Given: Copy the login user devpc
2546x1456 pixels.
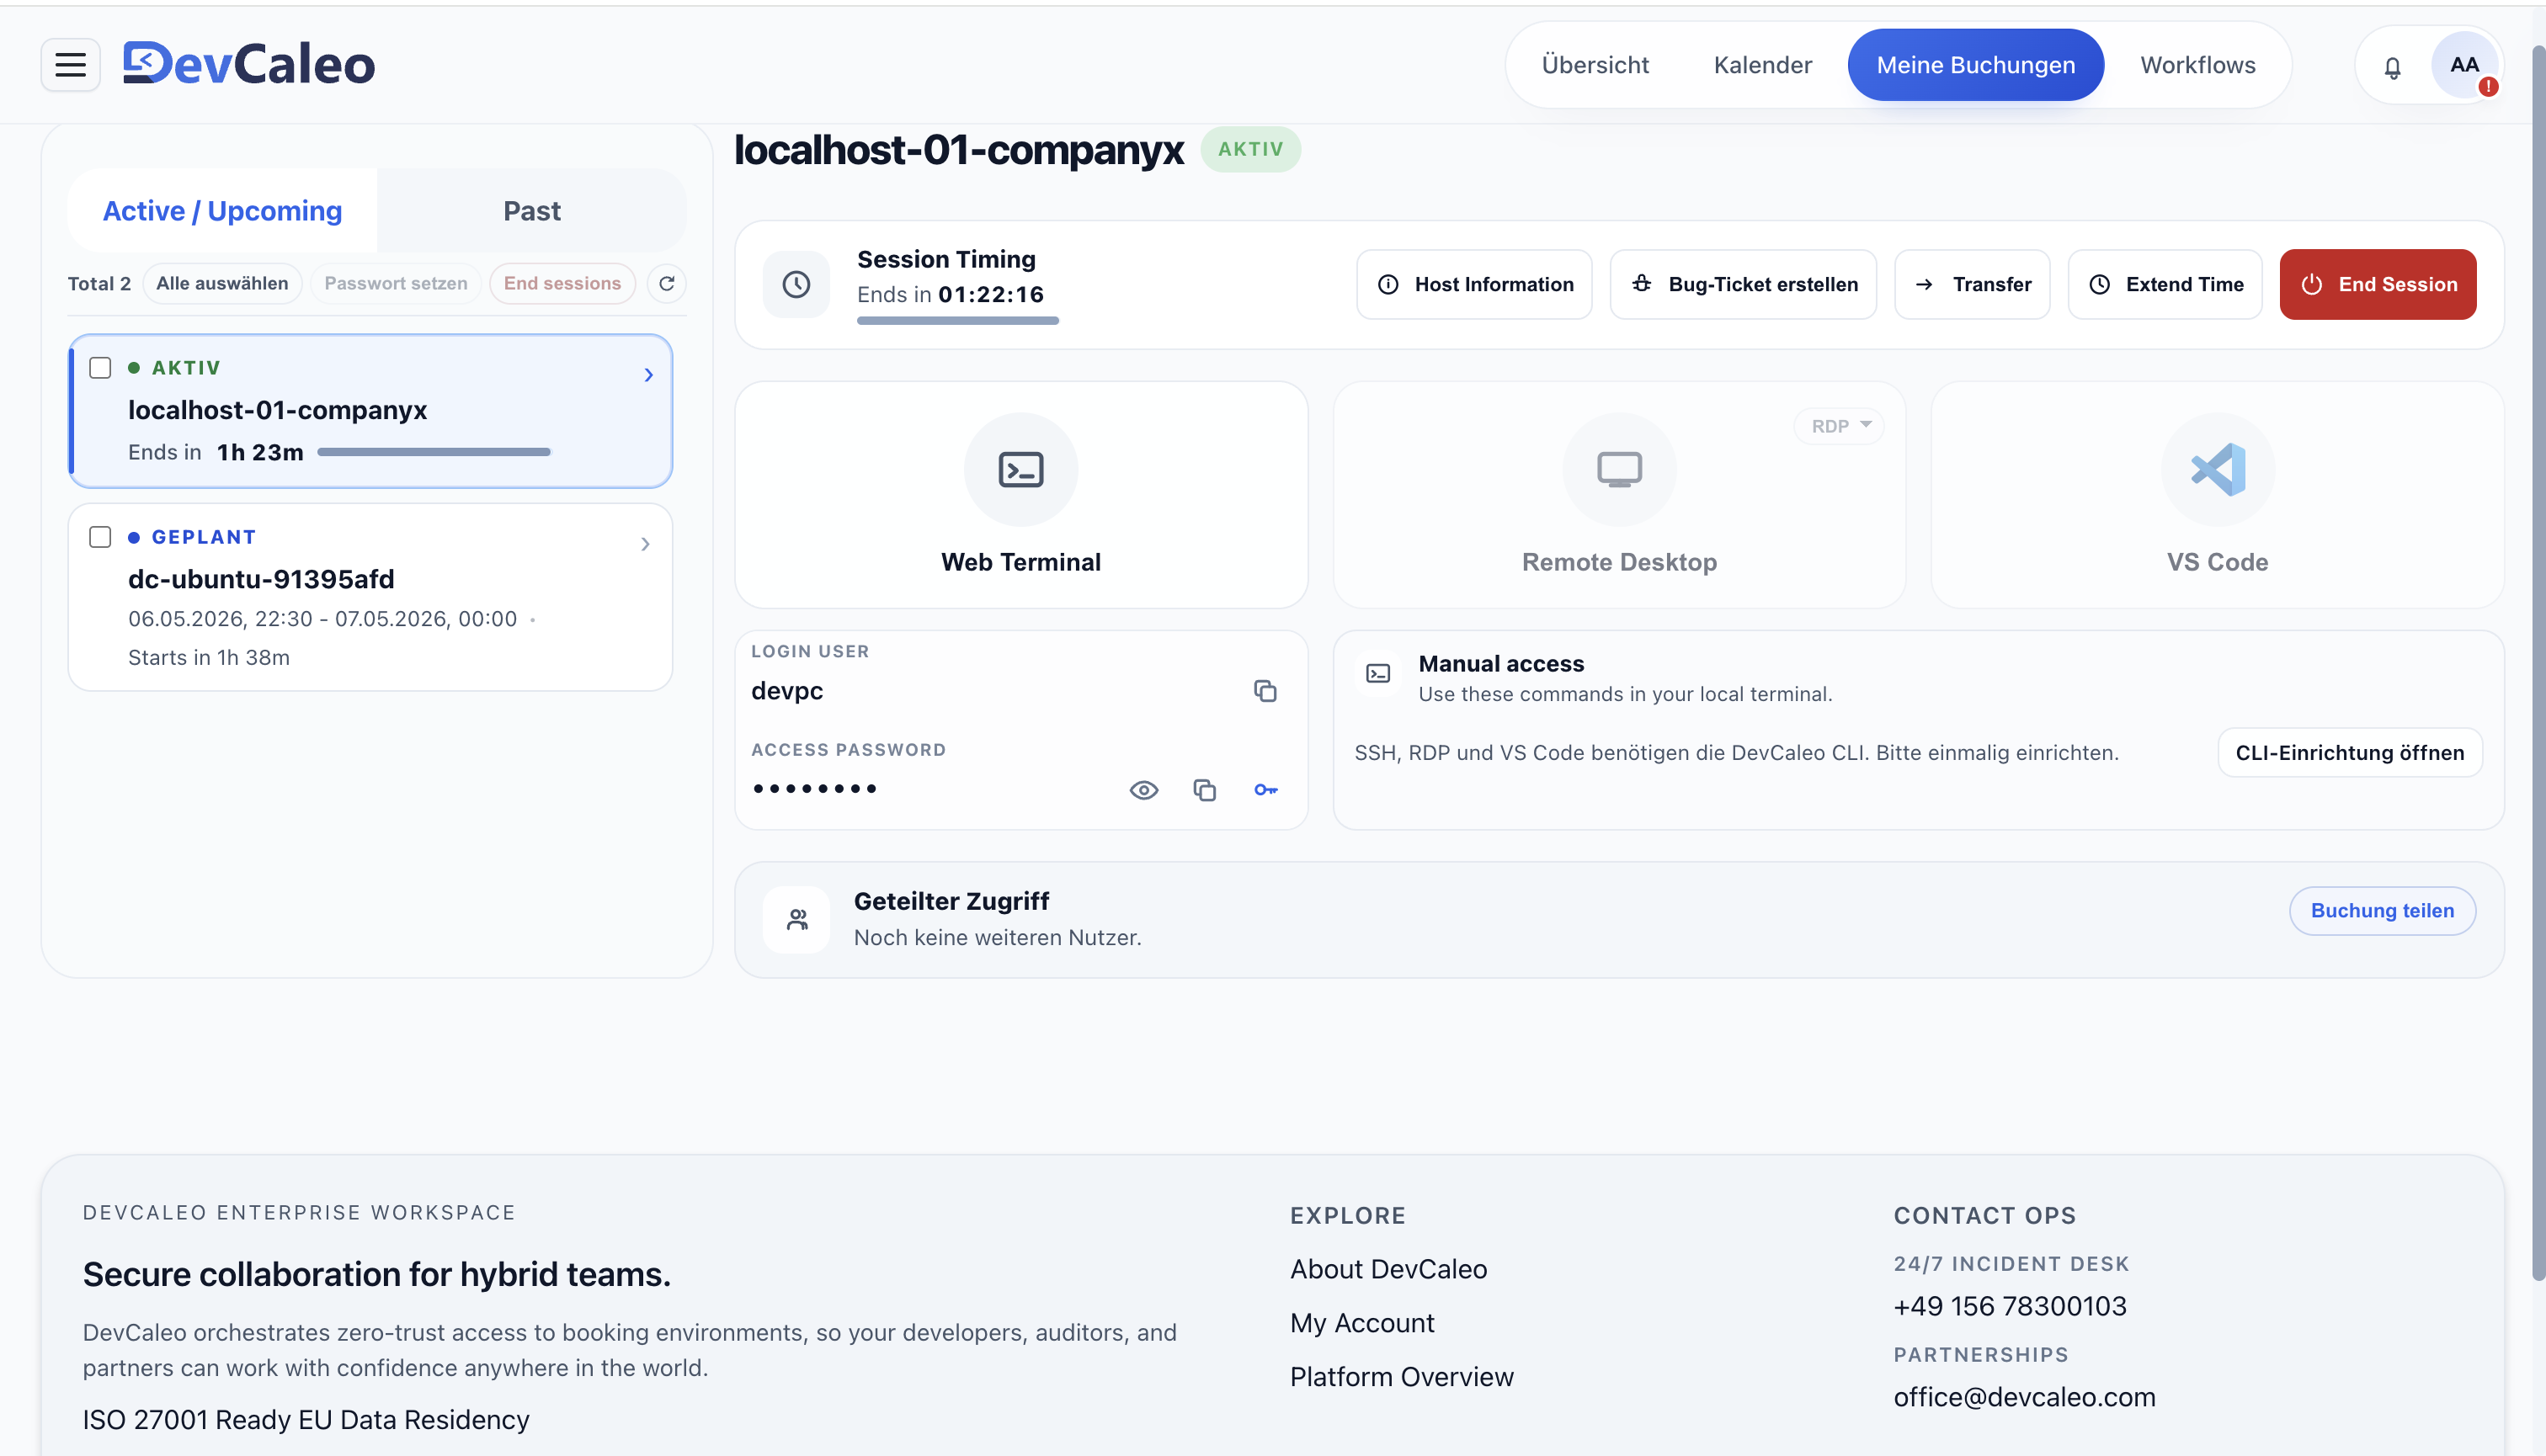Looking at the screenshot, I should (1265, 691).
